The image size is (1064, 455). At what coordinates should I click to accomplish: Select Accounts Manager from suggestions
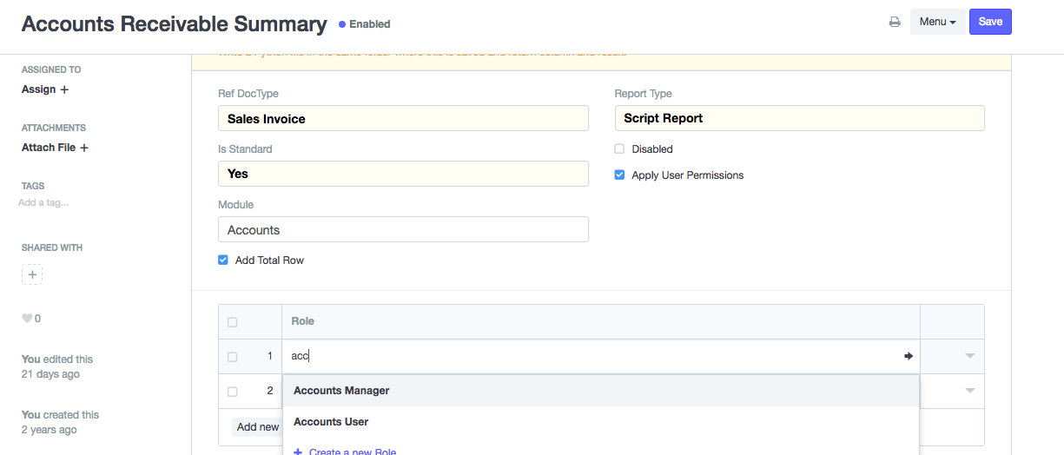pyautogui.click(x=341, y=391)
